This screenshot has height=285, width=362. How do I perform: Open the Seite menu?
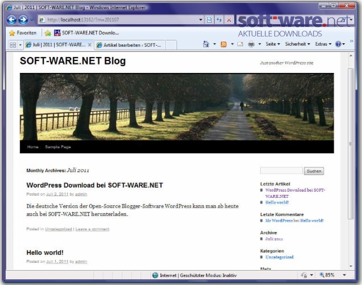(273, 44)
